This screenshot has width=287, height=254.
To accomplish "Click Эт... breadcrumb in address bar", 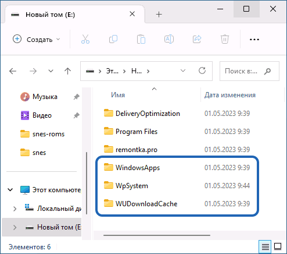I will click(x=112, y=71).
